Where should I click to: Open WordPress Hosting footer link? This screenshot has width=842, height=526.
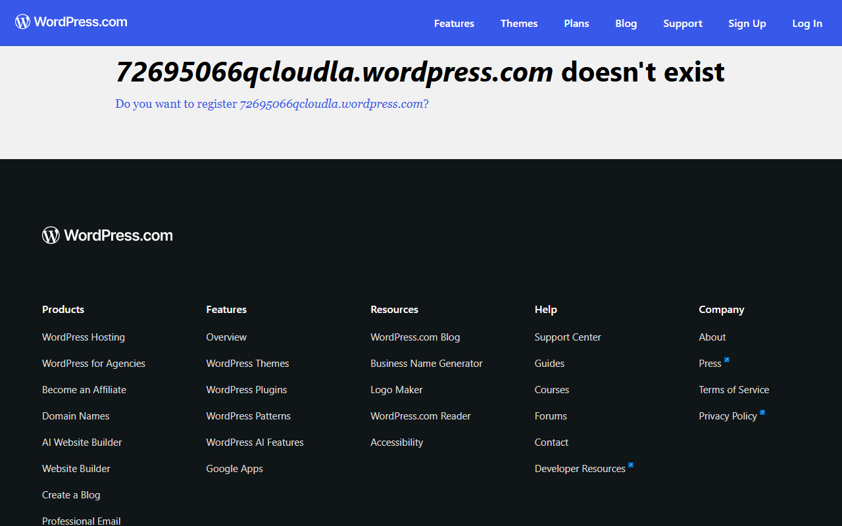pos(84,337)
